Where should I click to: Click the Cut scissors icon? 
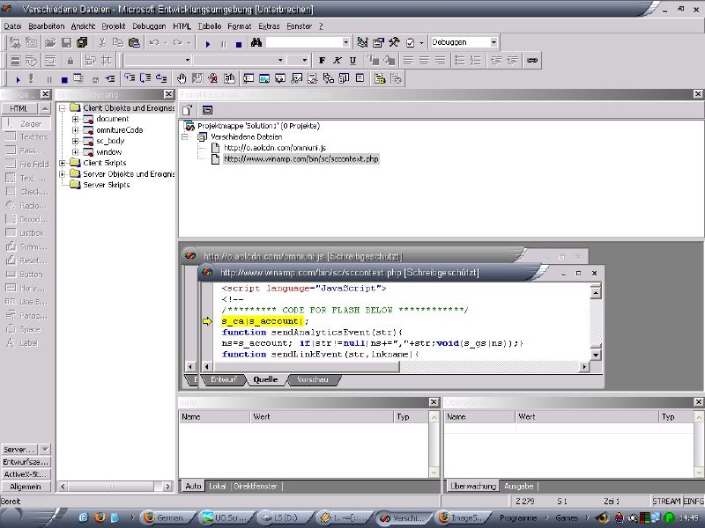point(102,42)
